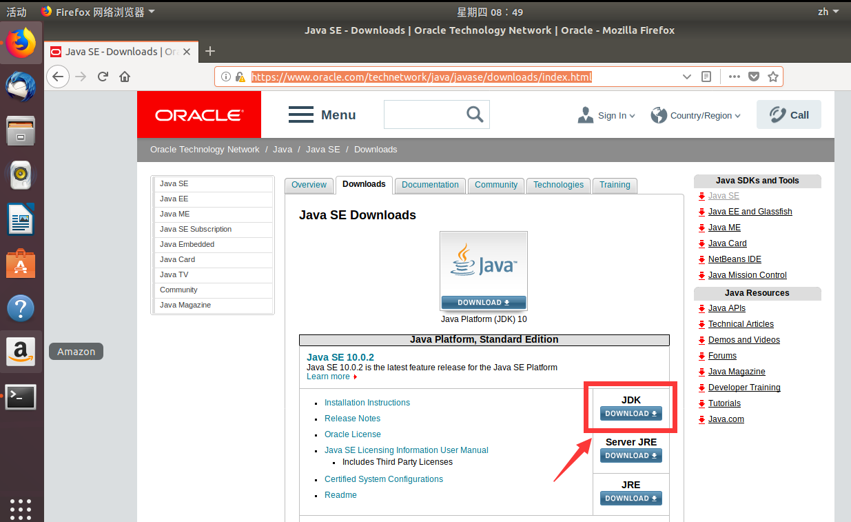
Task: Open Ubuntu Software store icon
Action: click(x=21, y=263)
